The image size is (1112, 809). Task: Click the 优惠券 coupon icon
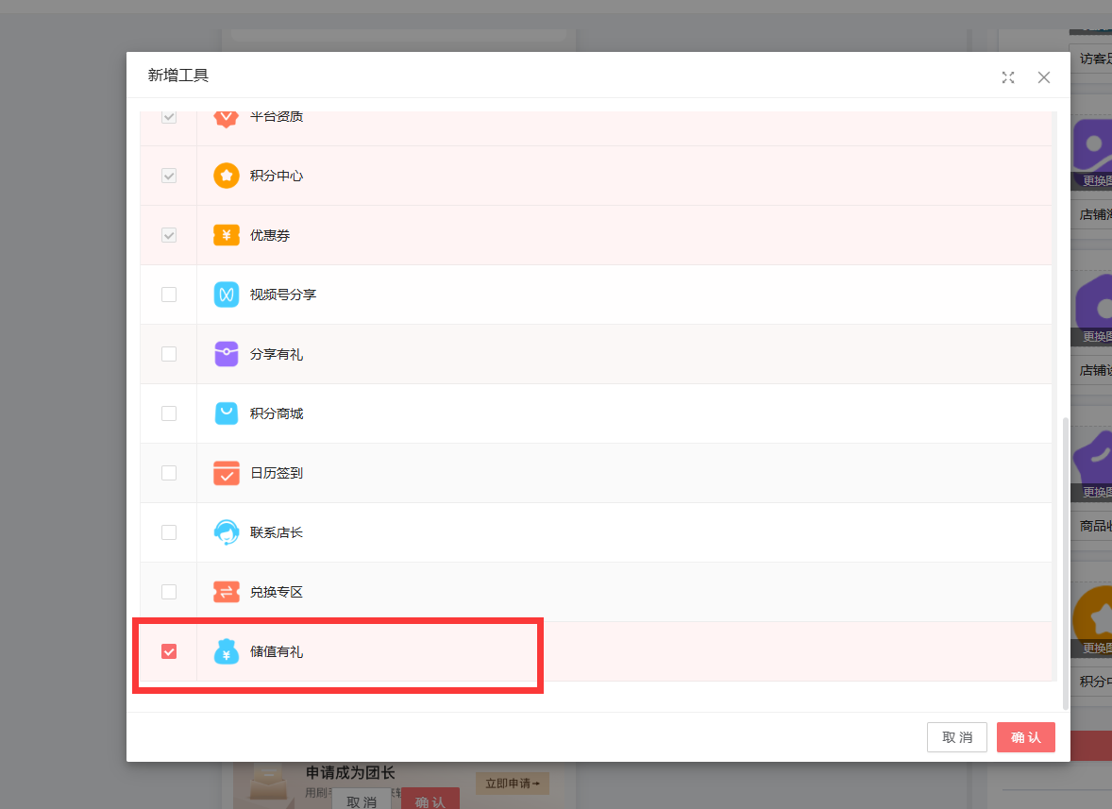coord(227,235)
